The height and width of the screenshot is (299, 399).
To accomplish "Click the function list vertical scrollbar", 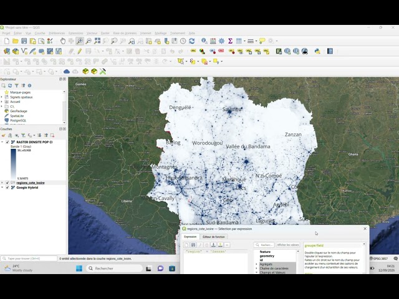I will click(298, 262).
